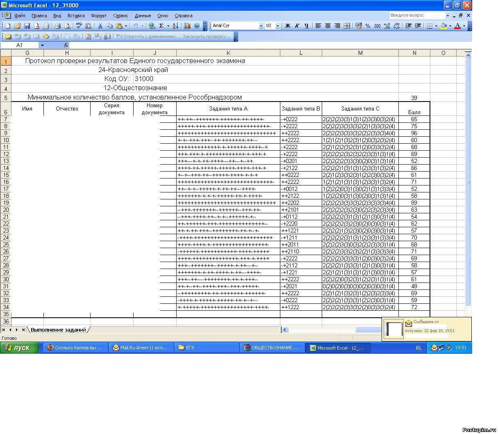This screenshot has height=434, width=498.
Task: Open the Chart Wizard icon
Action: [187, 26]
